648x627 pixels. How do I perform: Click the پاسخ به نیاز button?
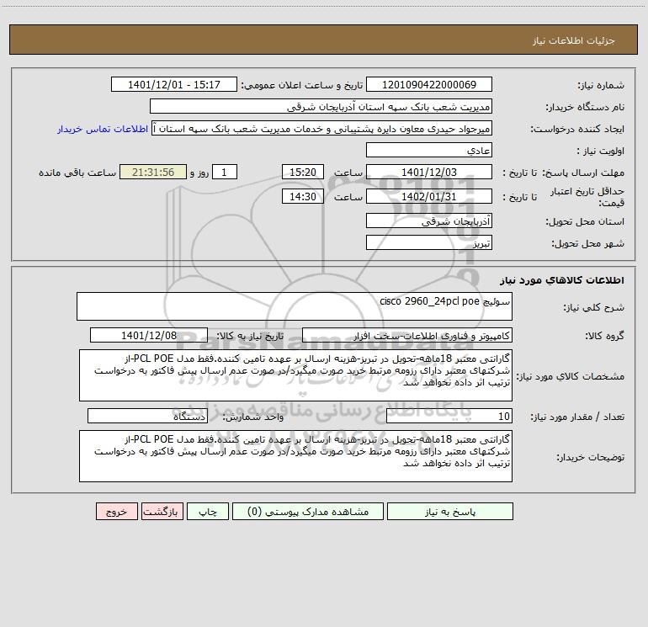450,511
